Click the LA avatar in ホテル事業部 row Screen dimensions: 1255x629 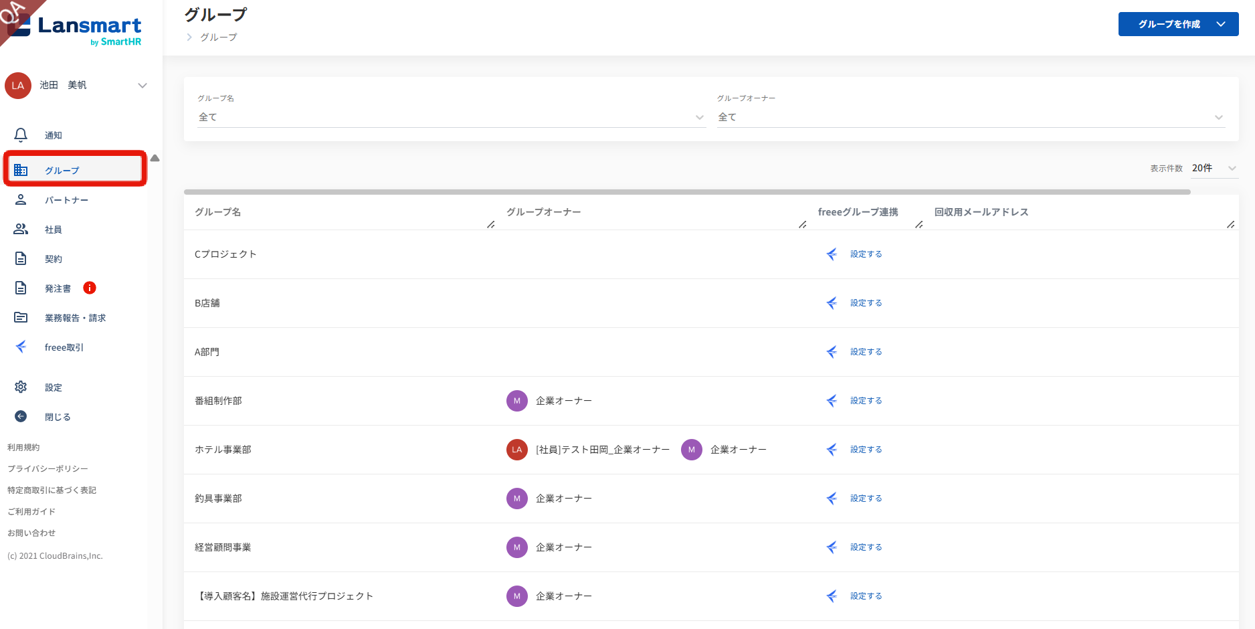pyautogui.click(x=516, y=450)
